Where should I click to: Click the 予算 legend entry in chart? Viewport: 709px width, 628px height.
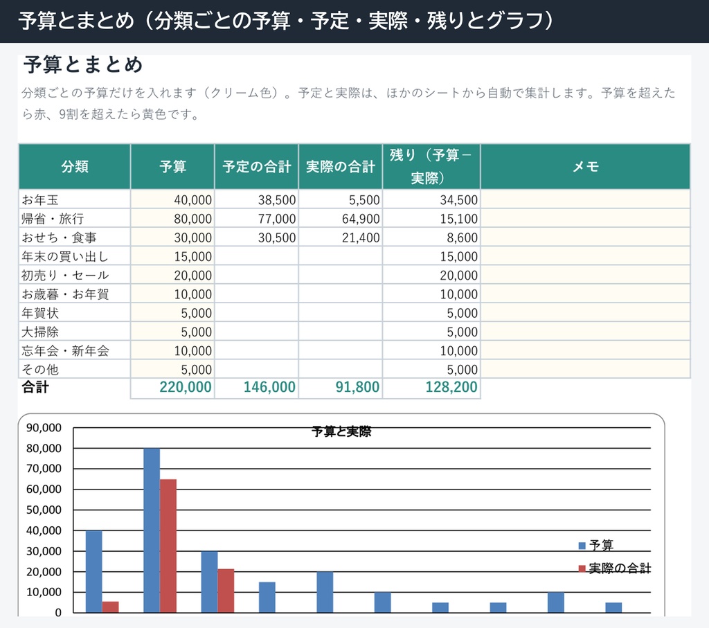[596, 546]
